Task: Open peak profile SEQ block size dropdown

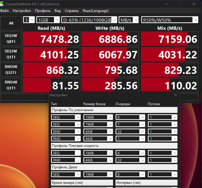Action: coord(98,153)
